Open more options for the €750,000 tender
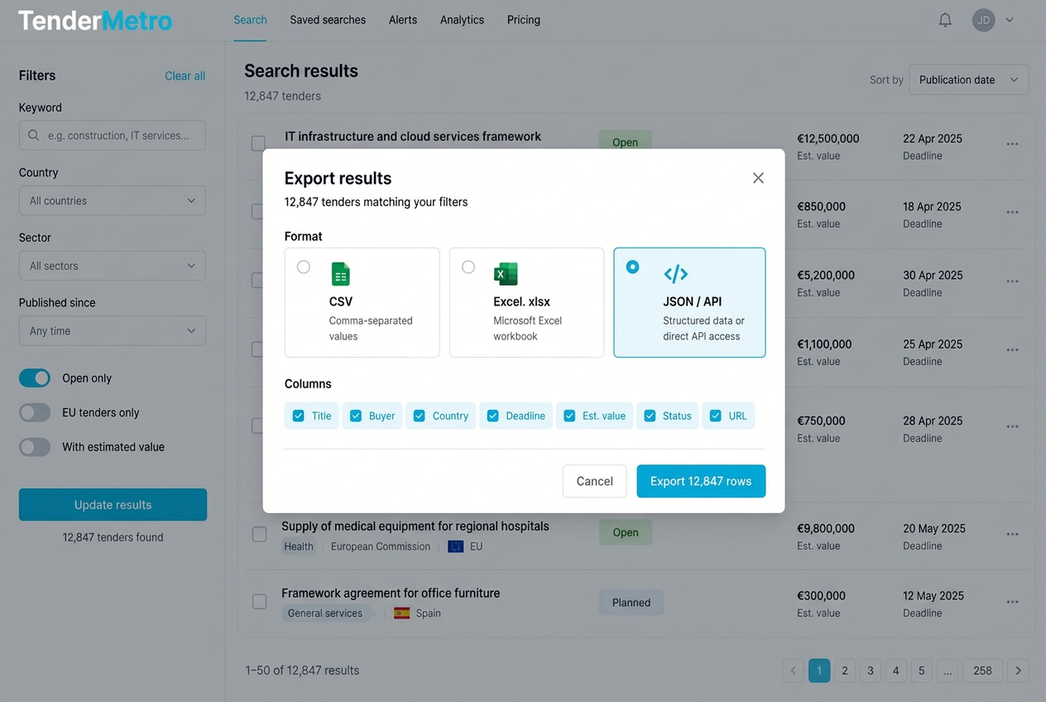 (x=1012, y=426)
